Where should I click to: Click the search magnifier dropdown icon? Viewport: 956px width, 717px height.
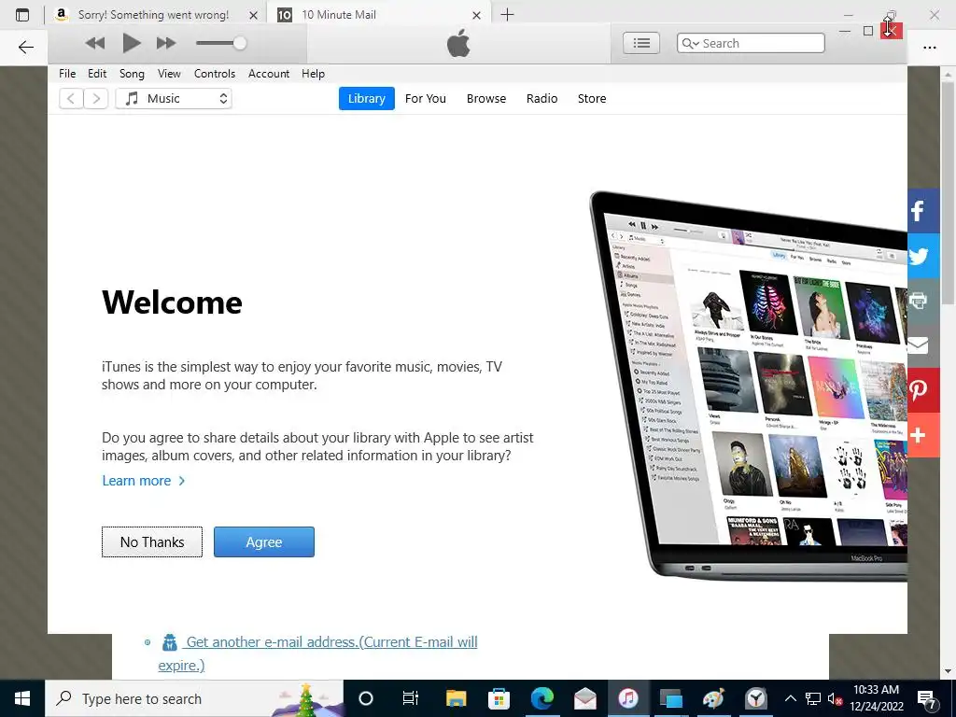[x=690, y=43]
